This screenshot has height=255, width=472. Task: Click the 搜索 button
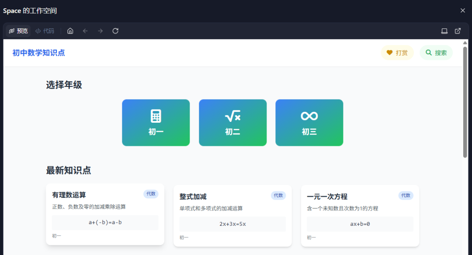(436, 52)
